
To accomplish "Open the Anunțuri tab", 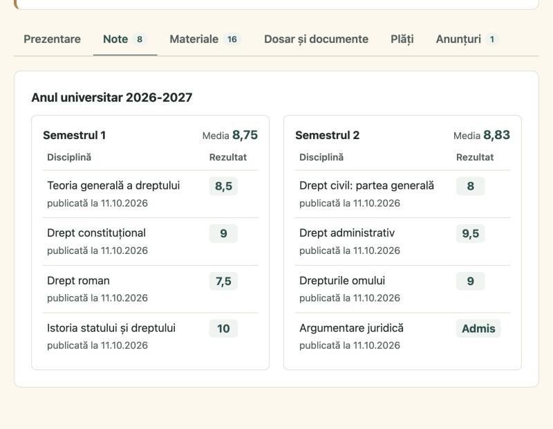I will coord(467,39).
